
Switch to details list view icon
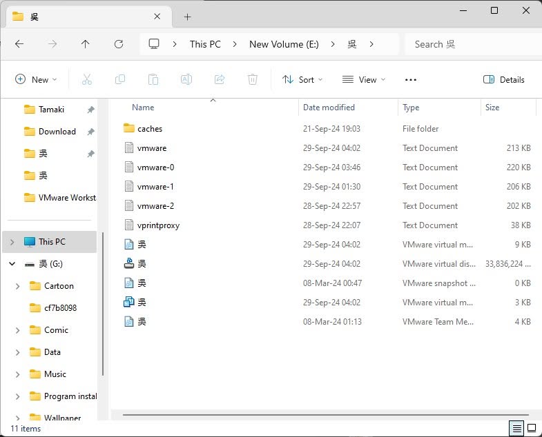pos(516,428)
